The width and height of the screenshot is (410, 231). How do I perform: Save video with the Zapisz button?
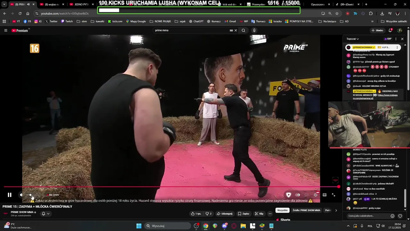(x=243, y=214)
